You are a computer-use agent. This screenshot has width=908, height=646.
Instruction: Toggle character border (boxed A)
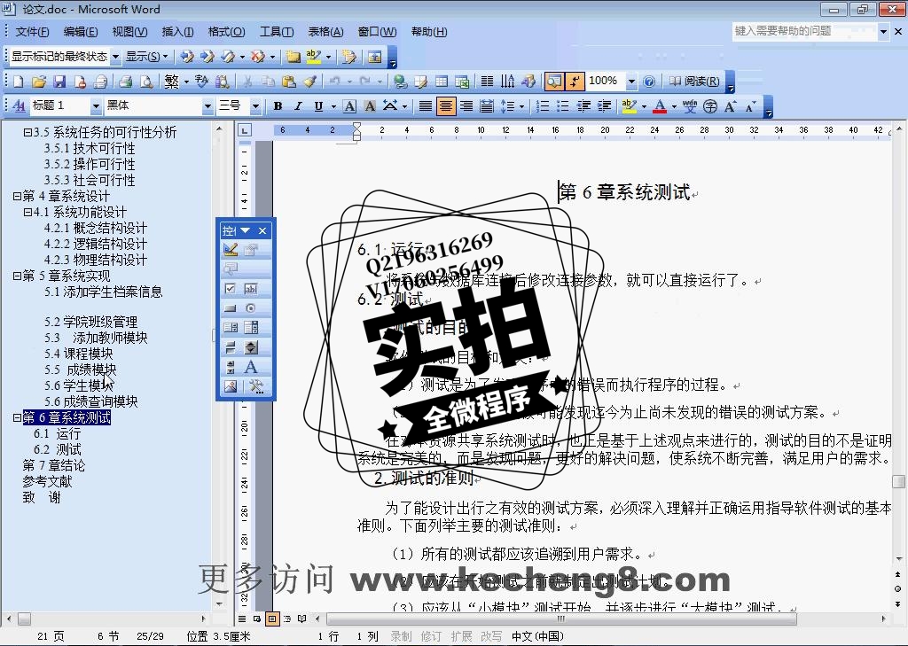pyautogui.click(x=349, y=106)
